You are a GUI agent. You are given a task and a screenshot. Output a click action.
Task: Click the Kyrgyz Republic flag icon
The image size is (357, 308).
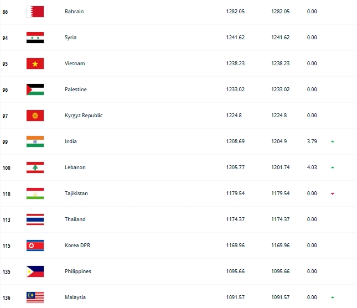pyautogui.click(x=35, y=116)
